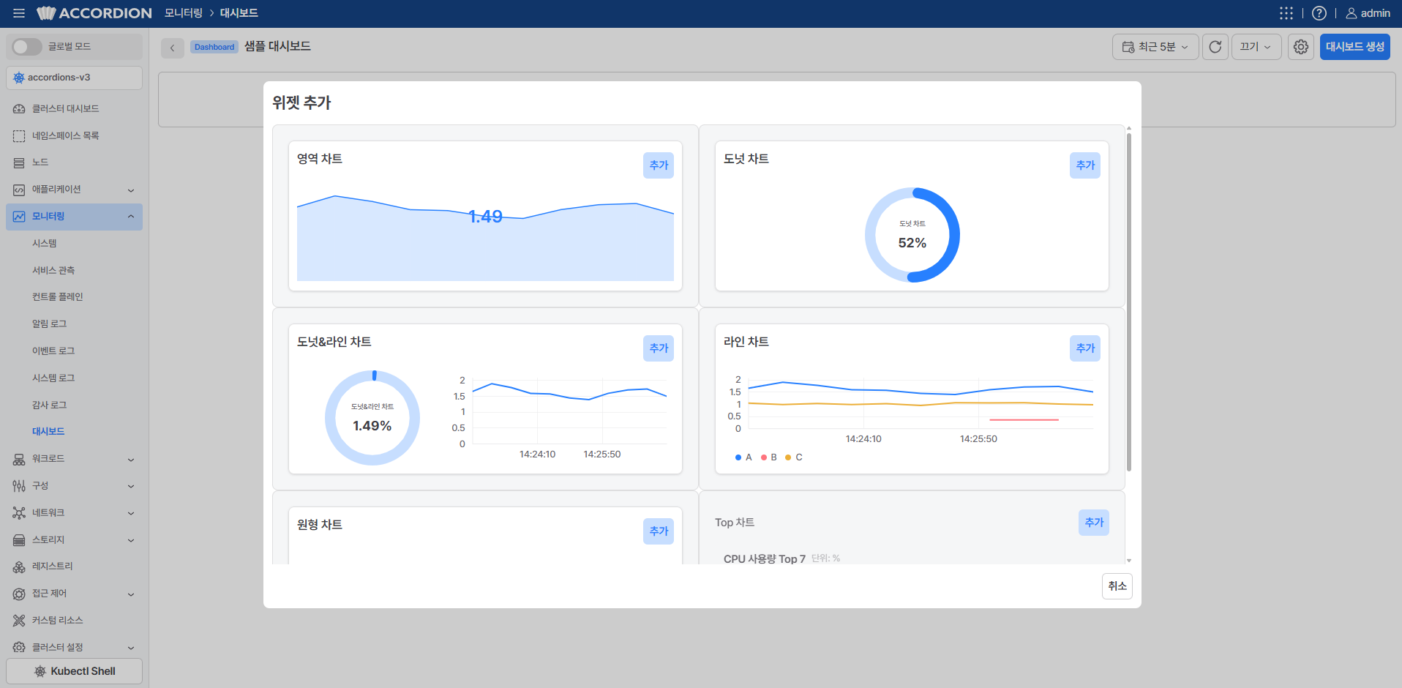The height and width of the screenshot is (688, 1402).
Task: Open the 최근 5분 time range dropdown
Action: click(1155, 47)
